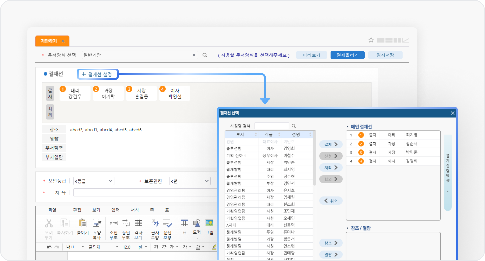Click the magnifier next to 문서양식 선택

(x=205, y=55)
